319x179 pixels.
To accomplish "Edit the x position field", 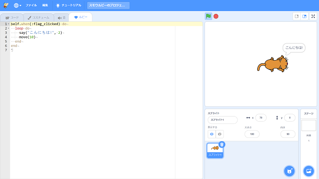I will coord(261,117).
